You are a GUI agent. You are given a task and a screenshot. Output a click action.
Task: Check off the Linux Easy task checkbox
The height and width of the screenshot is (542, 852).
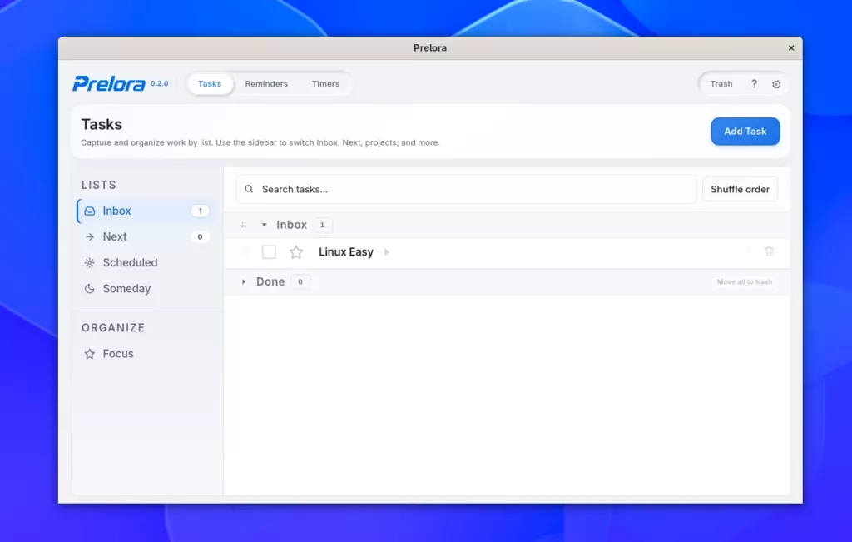coord(269,252)
